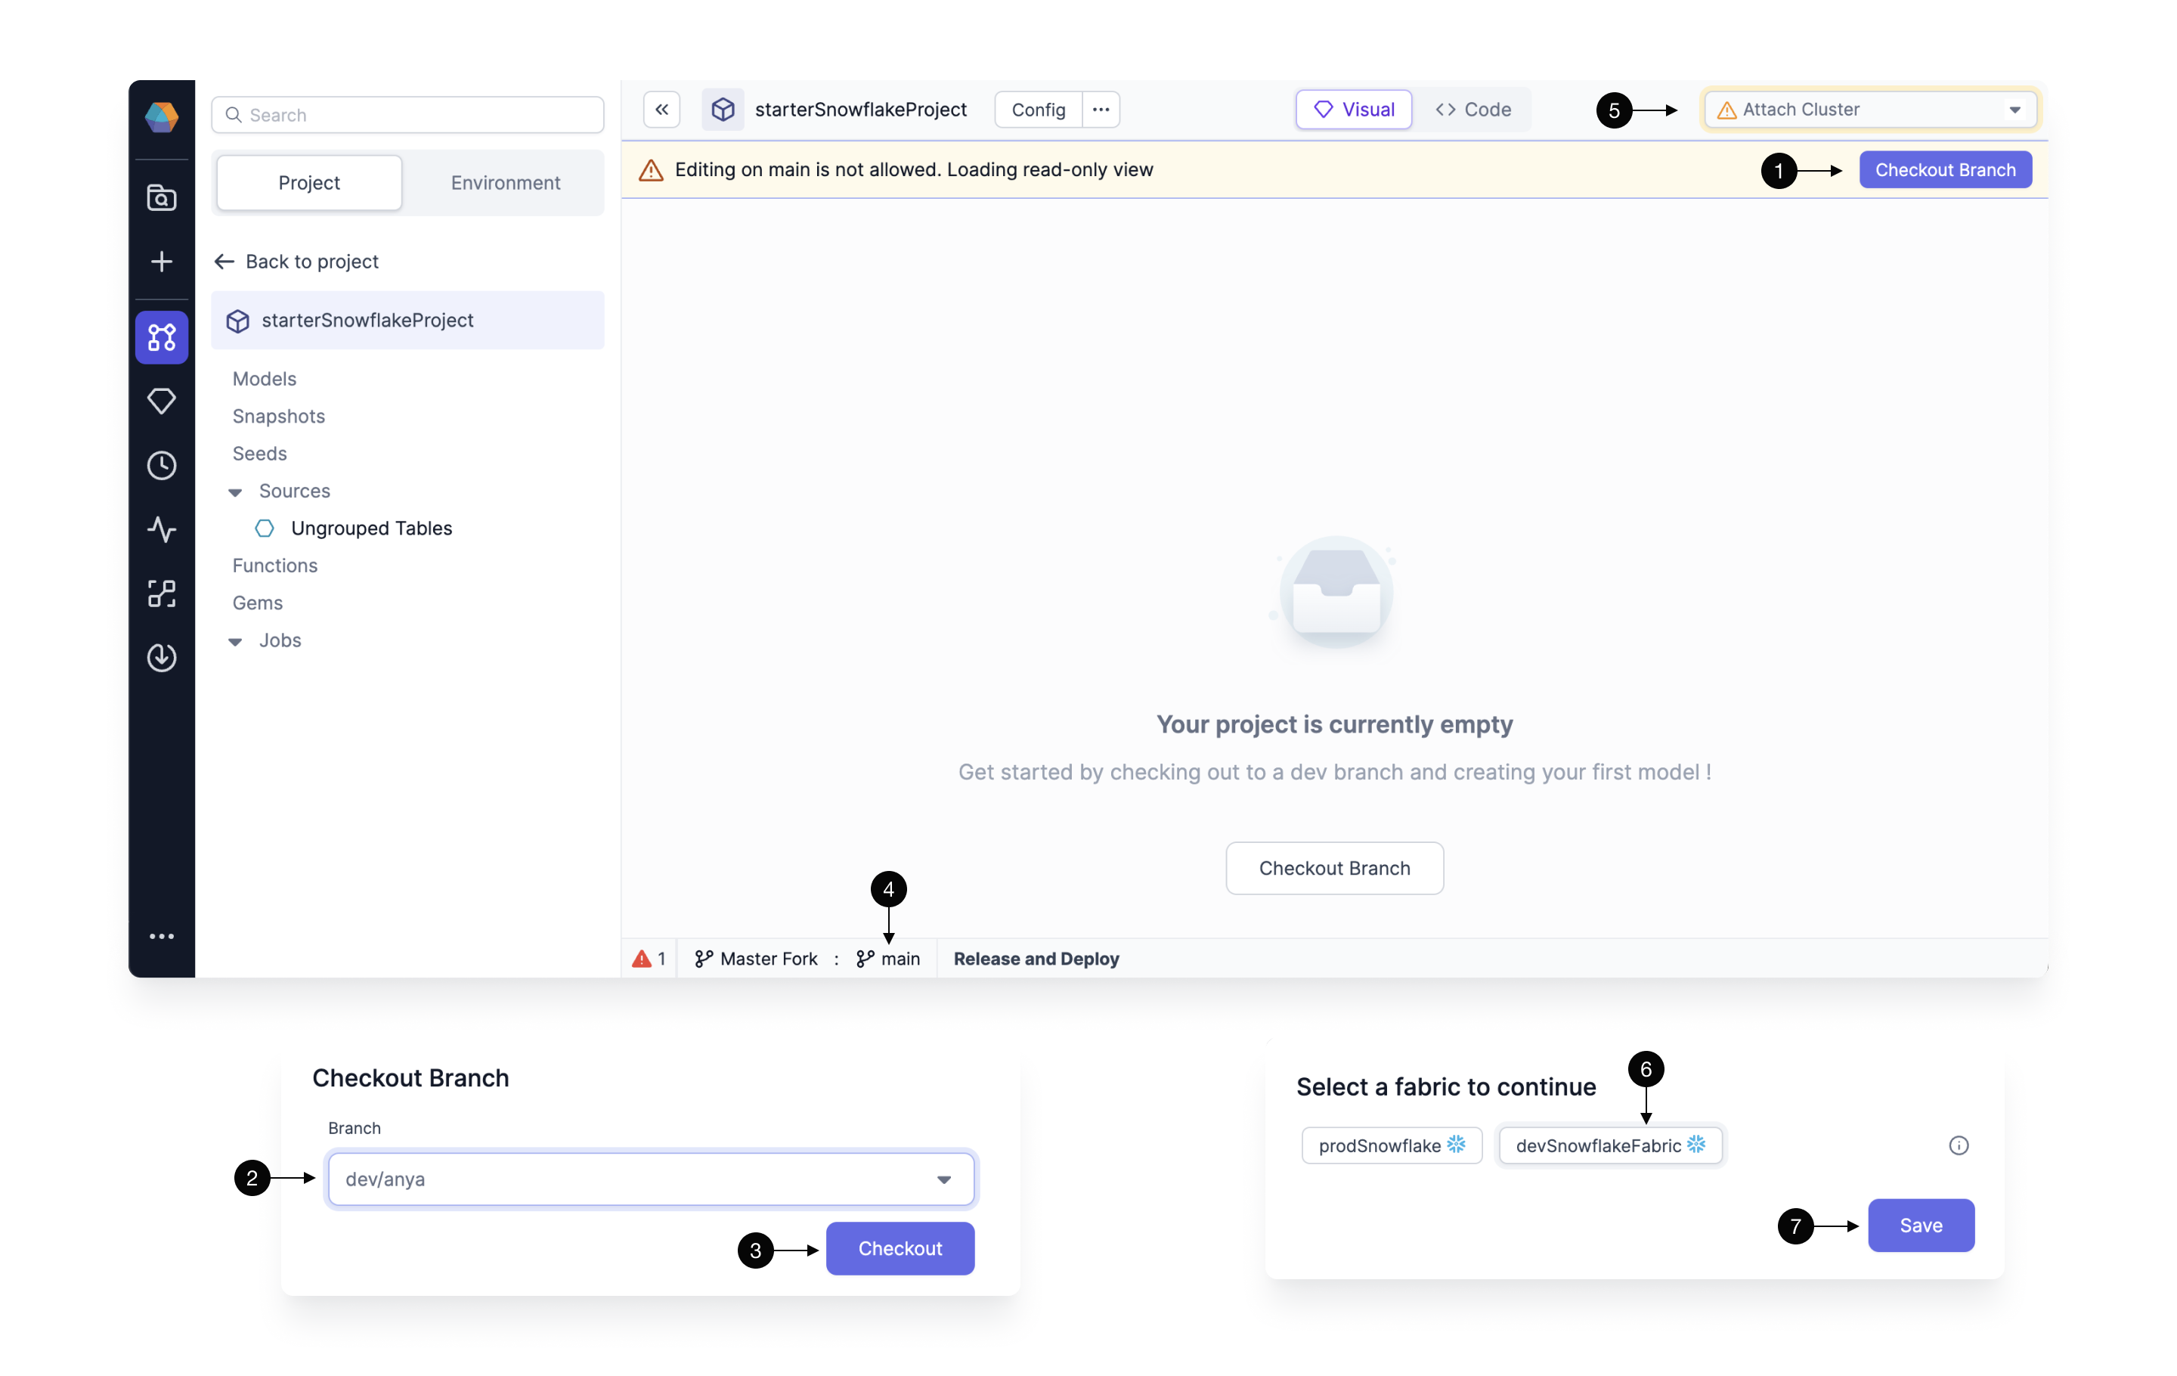This screenshot has height=1376, width=2177.
Task: Open the activity monitoring pulse icon
Action: pos(162,529)
